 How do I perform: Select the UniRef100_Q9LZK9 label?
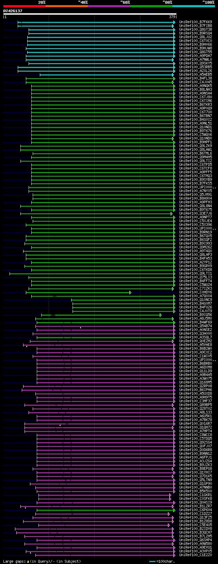[x=196, y=146]
